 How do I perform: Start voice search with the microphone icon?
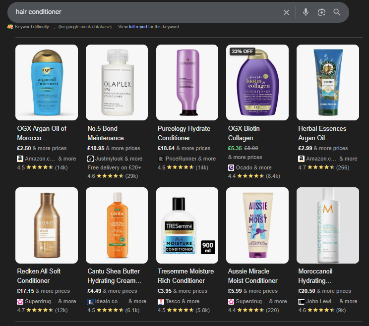(306, 12)
